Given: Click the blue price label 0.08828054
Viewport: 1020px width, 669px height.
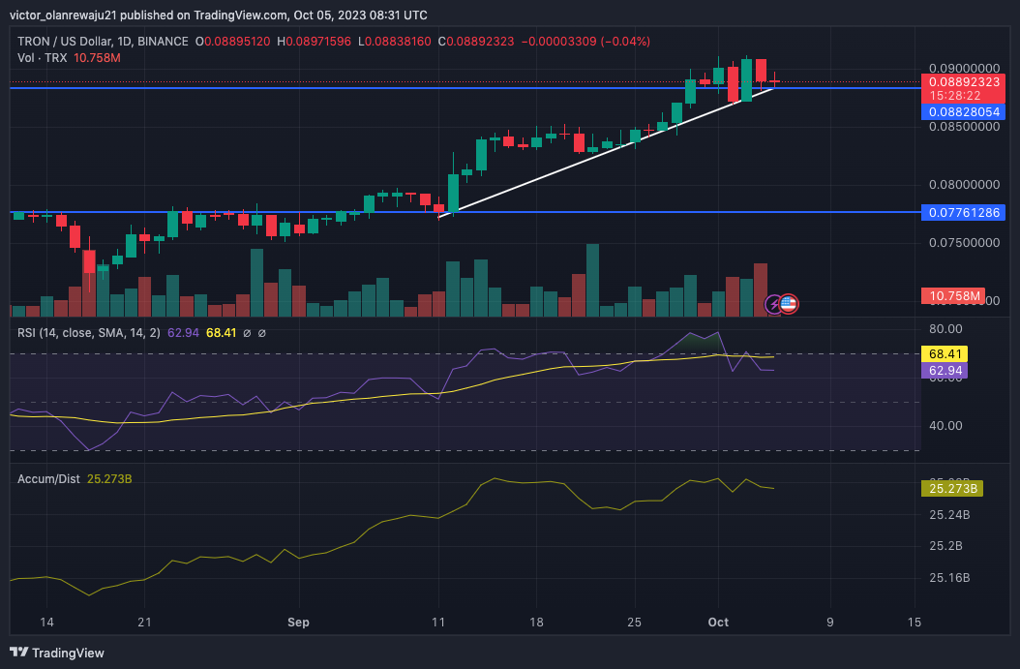Looking at the screenshot, I should pos(964,112).
